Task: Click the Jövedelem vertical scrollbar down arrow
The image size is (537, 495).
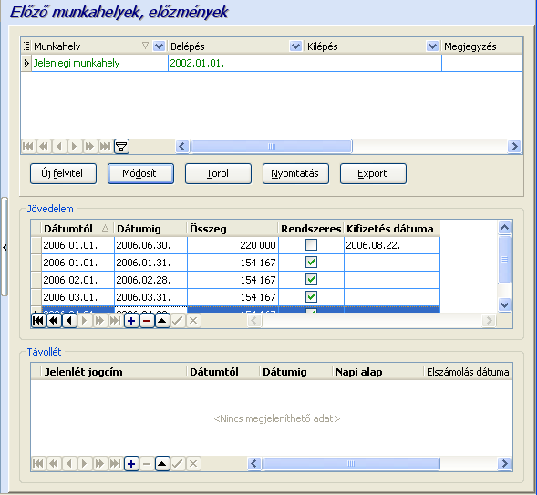Action: click(505, 304)
